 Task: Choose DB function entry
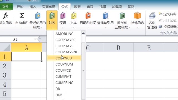pyautogui.click(x=64, y=89)
